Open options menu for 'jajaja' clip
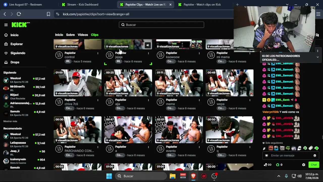This screenshot has width=323, height=182. (148, 53)
